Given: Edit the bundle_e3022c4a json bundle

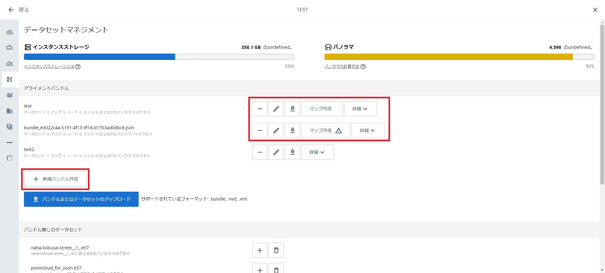Looking at the screenshot, I should (276, 131).
